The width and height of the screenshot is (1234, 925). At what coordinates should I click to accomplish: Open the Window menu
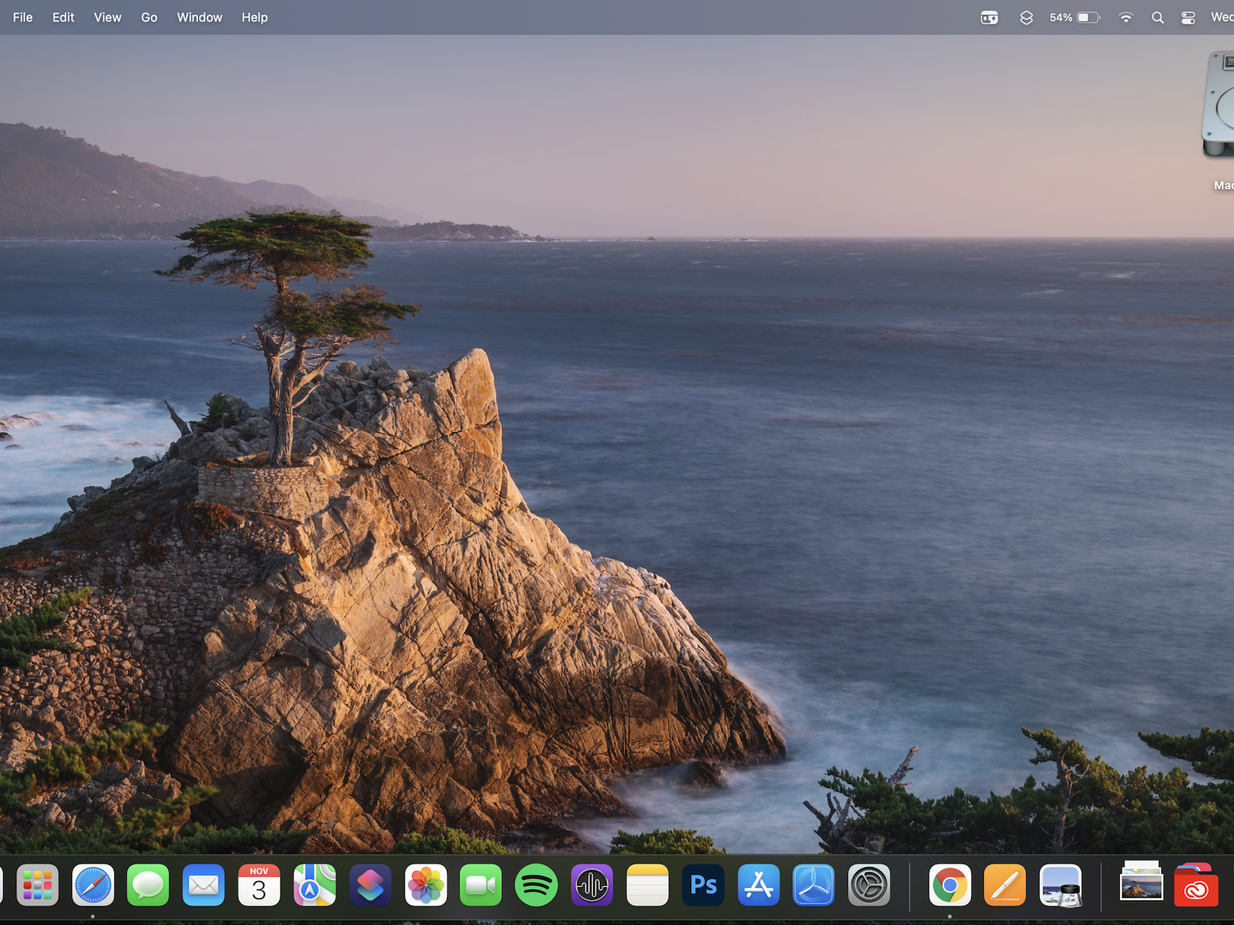pyautogui.click(x=199, y=17)
